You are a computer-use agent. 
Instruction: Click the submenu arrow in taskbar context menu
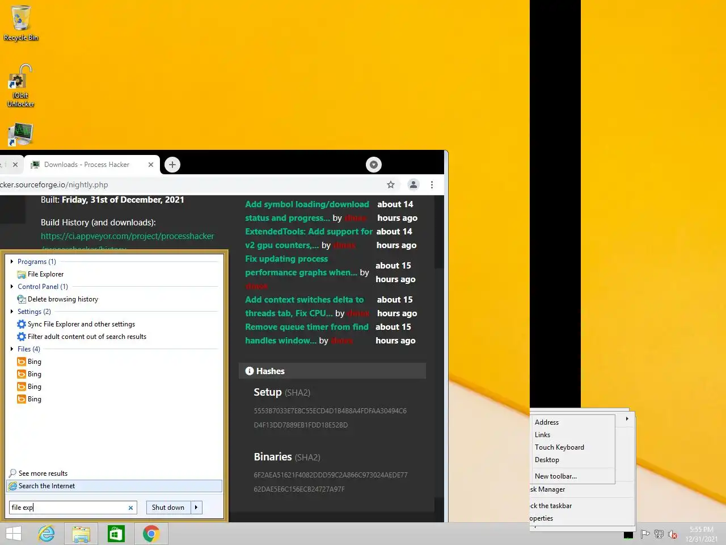pyautogui.click(x=627, y=419)
